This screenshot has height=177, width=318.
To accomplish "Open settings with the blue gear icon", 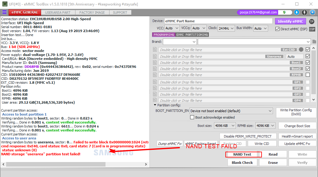I will point(312,12).
